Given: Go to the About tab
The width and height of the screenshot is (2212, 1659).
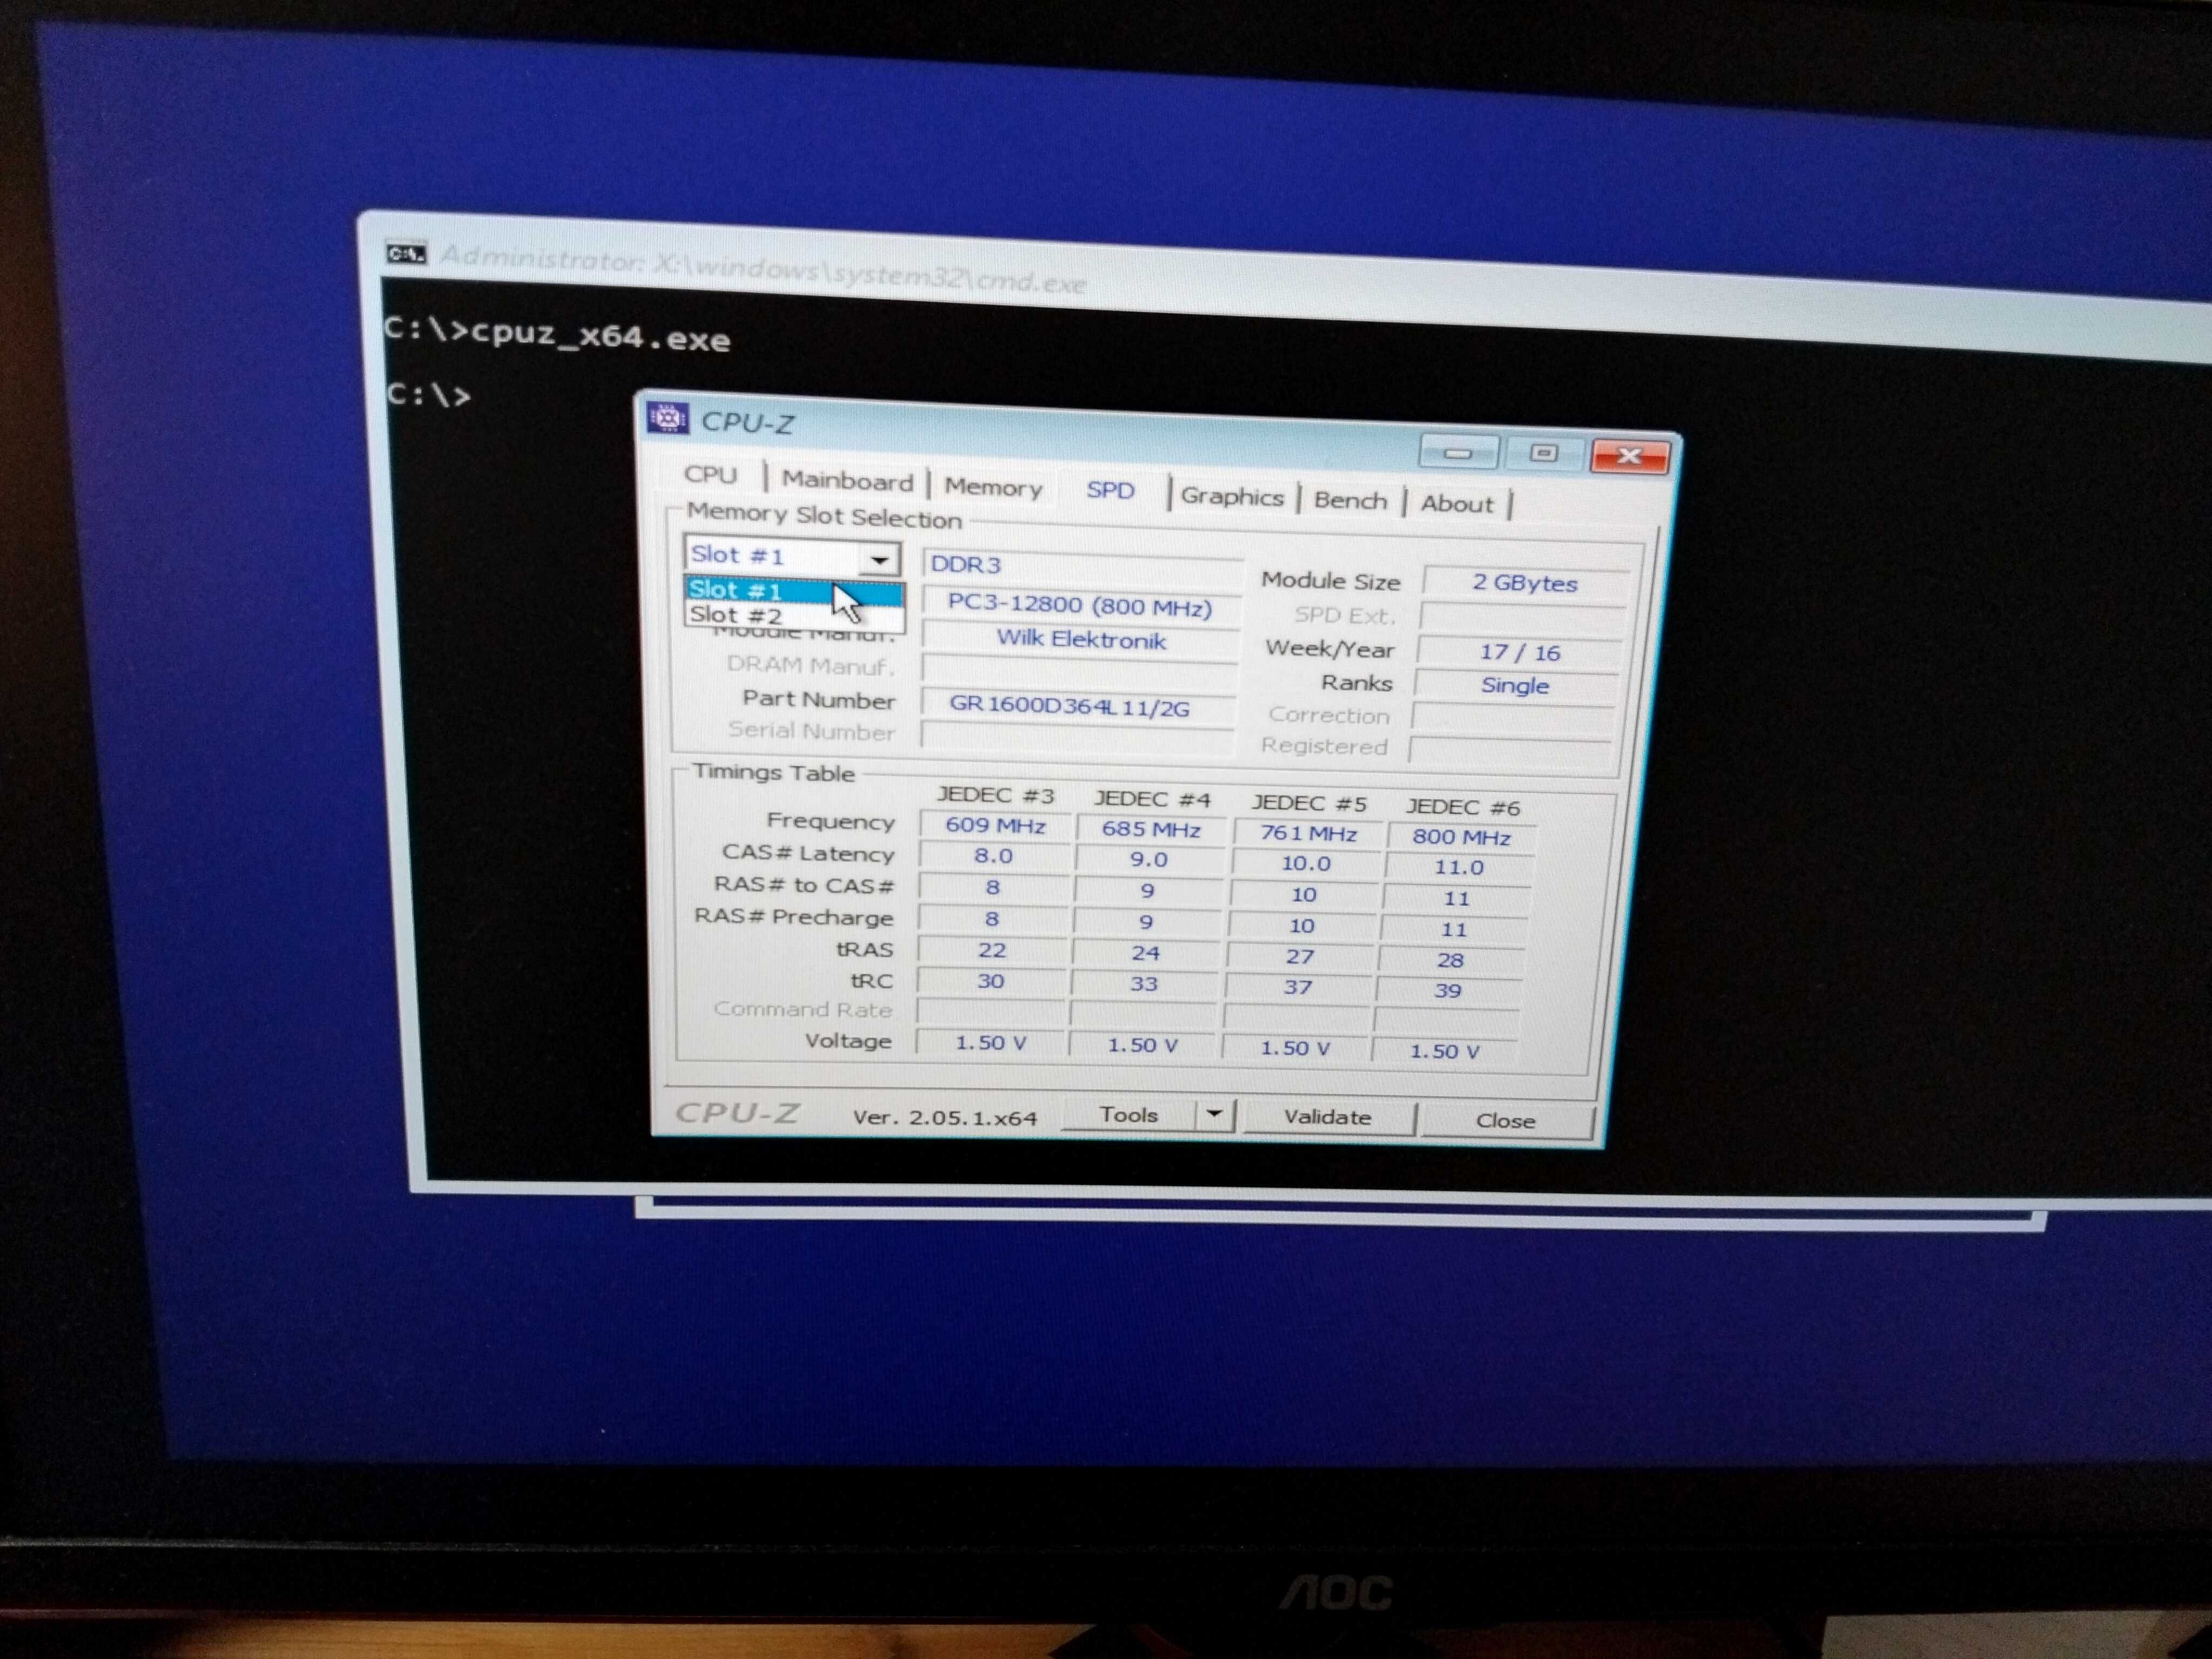Looking at the screenshot, I should [x=1457, y=504].
